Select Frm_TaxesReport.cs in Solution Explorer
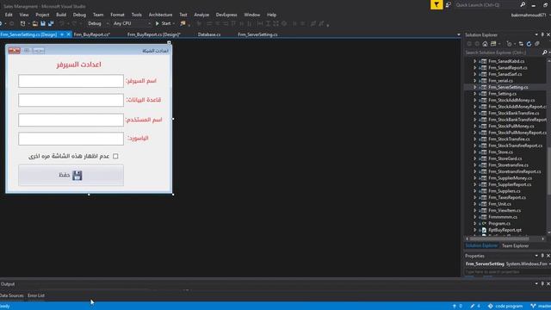Image resolution: width=551 pixels, height=310 pixels. tap(507, 197)
